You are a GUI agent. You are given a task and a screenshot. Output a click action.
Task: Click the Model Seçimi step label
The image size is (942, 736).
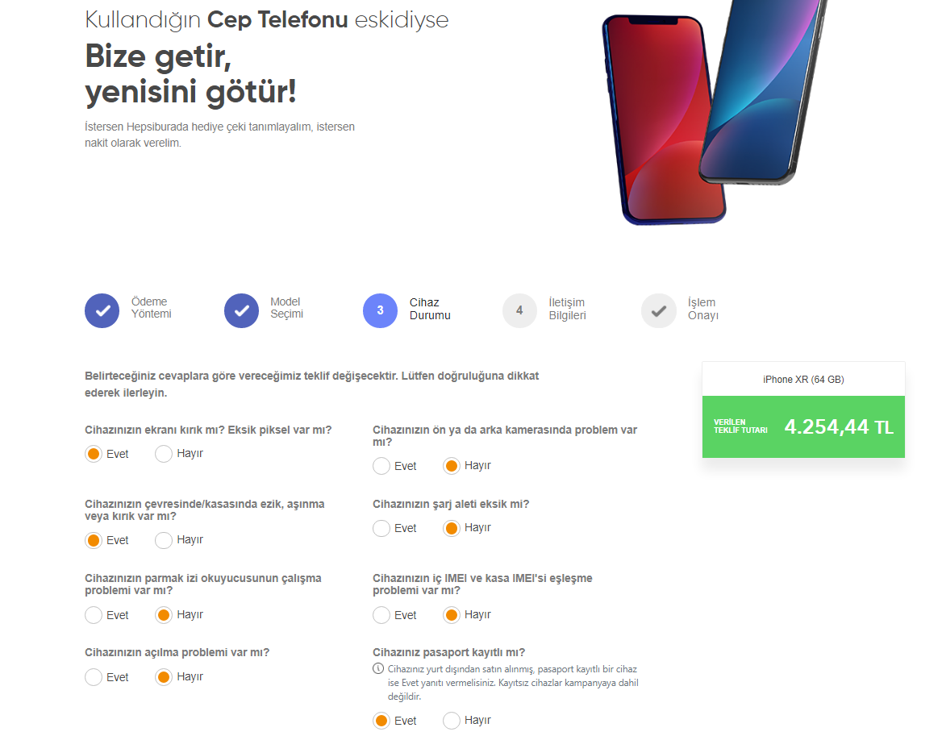[286, 308]
